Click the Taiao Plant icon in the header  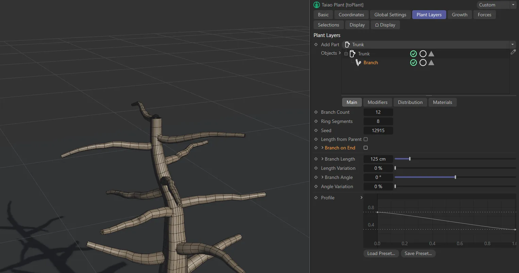coord(316,5)
